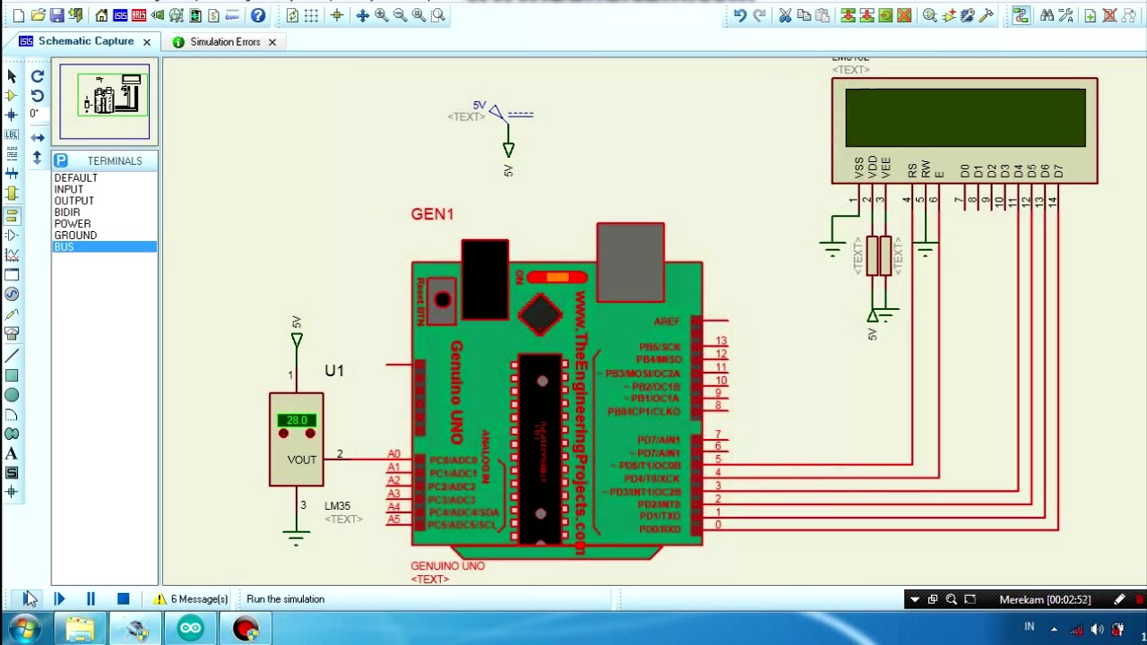1147x645 pixels.
Task: Select the Terminals Mode tool
Action: 12,215
